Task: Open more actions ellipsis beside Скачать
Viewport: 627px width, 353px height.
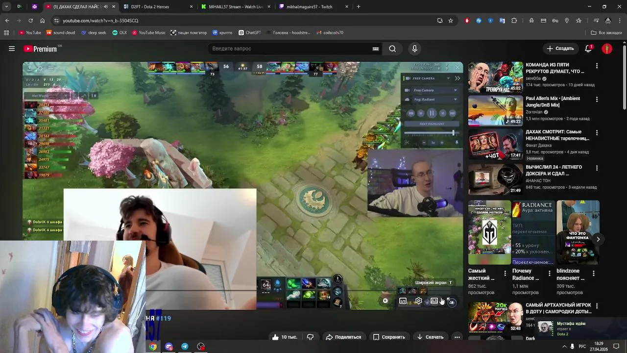Action: click(x=457, y=337)
